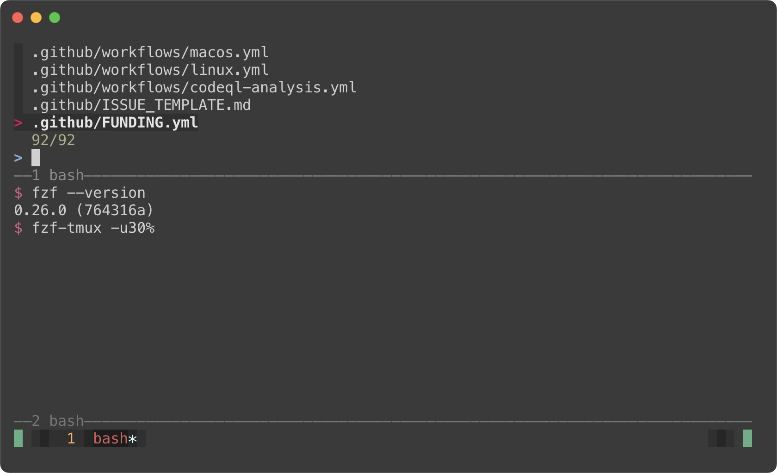This screenshot has width=777, height=473.
Task: Click the 'fzf-tmux -u30%' command line
Action: [93, 228]
